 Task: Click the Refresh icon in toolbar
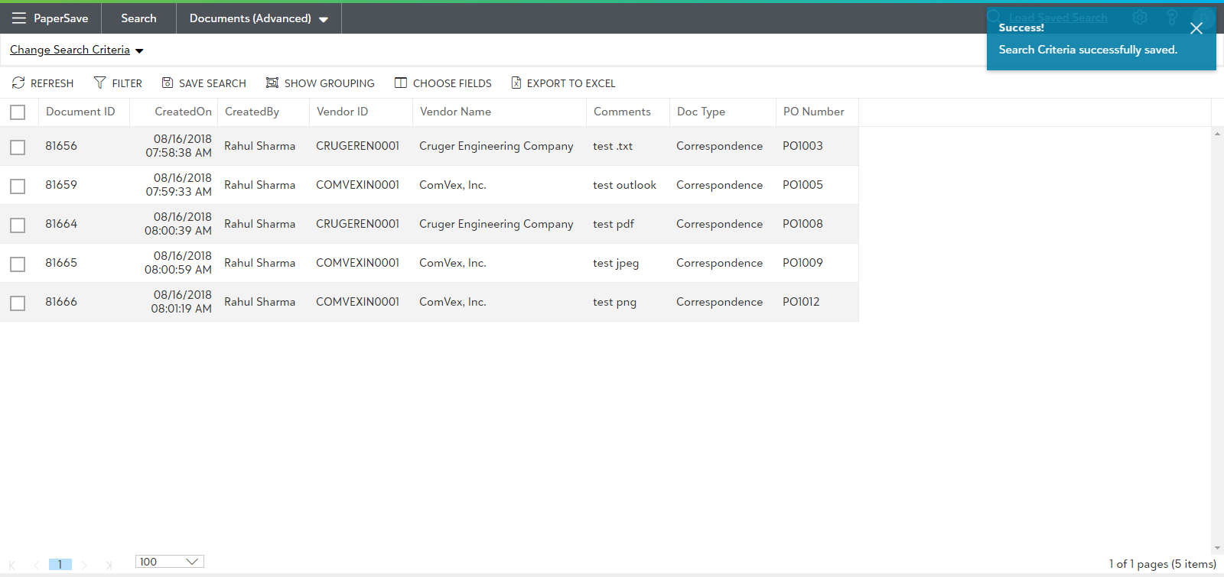(x=18, y=83)
